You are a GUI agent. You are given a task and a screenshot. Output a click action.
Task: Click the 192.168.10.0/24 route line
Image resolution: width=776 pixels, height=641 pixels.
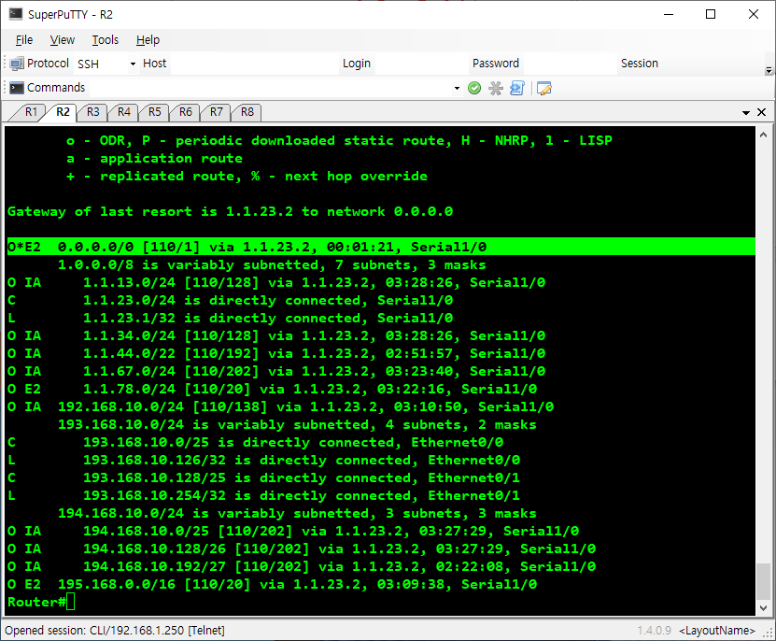[x=280, y=406]
